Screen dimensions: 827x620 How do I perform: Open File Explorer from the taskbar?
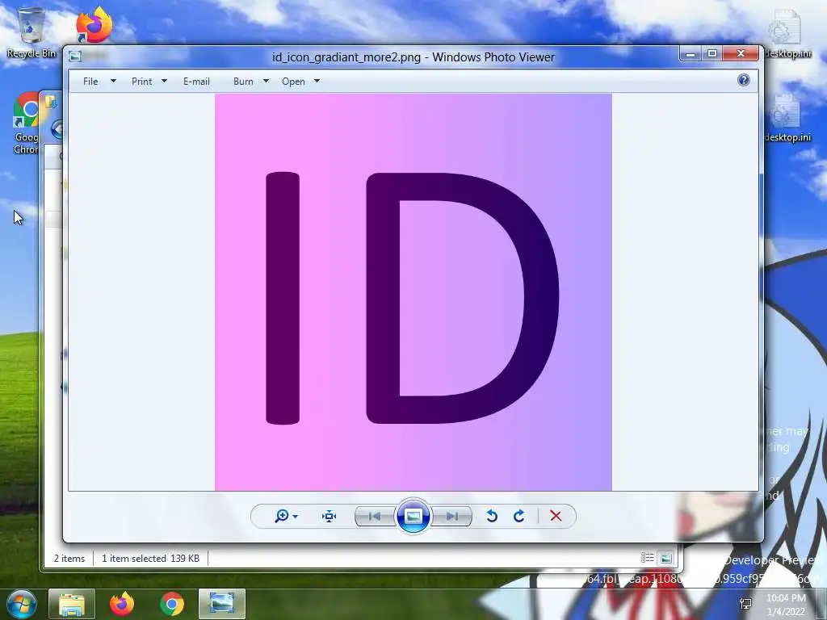click(72, 604)
